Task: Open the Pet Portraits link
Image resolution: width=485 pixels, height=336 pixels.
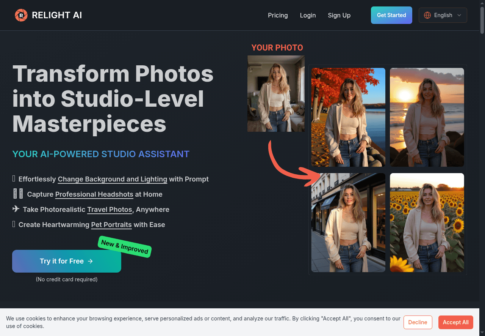Action: coord(111,225)
